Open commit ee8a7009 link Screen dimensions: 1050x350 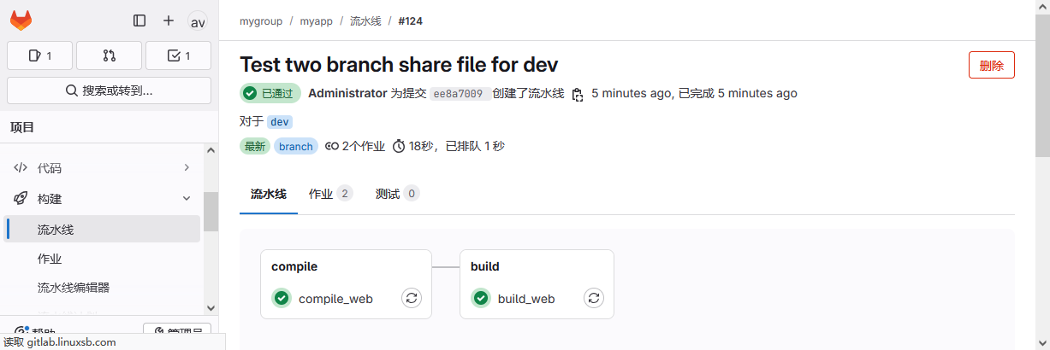coord(458,94)
